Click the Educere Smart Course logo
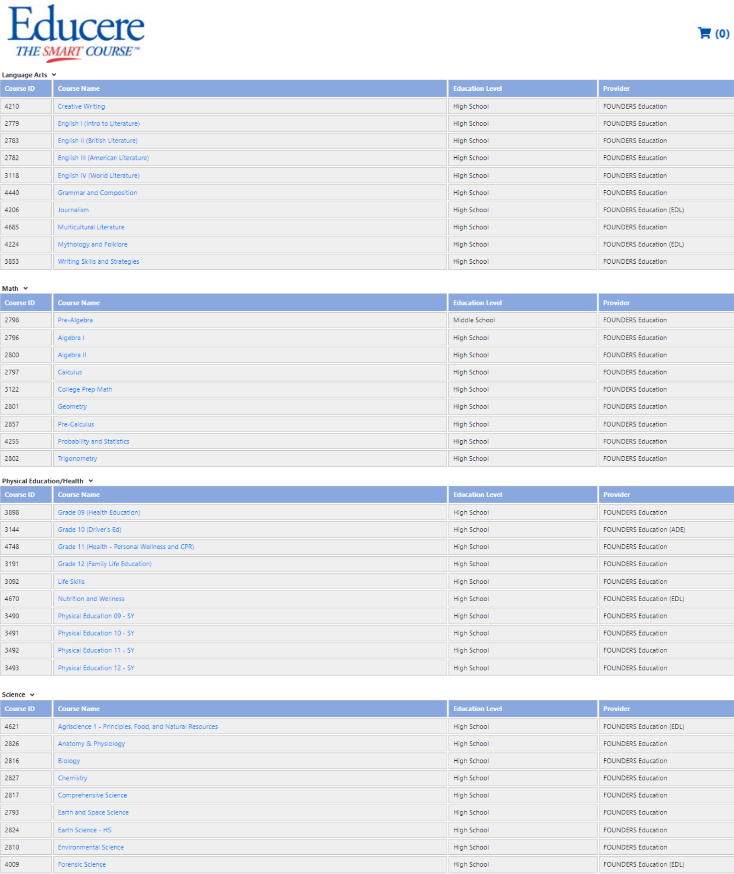Screen dimensions: 734x874 coord(76,33)
